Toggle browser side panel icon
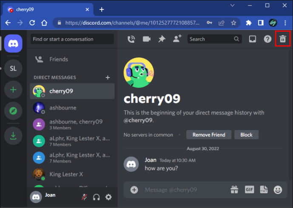 pyautogui.click(x=261, y=23)
